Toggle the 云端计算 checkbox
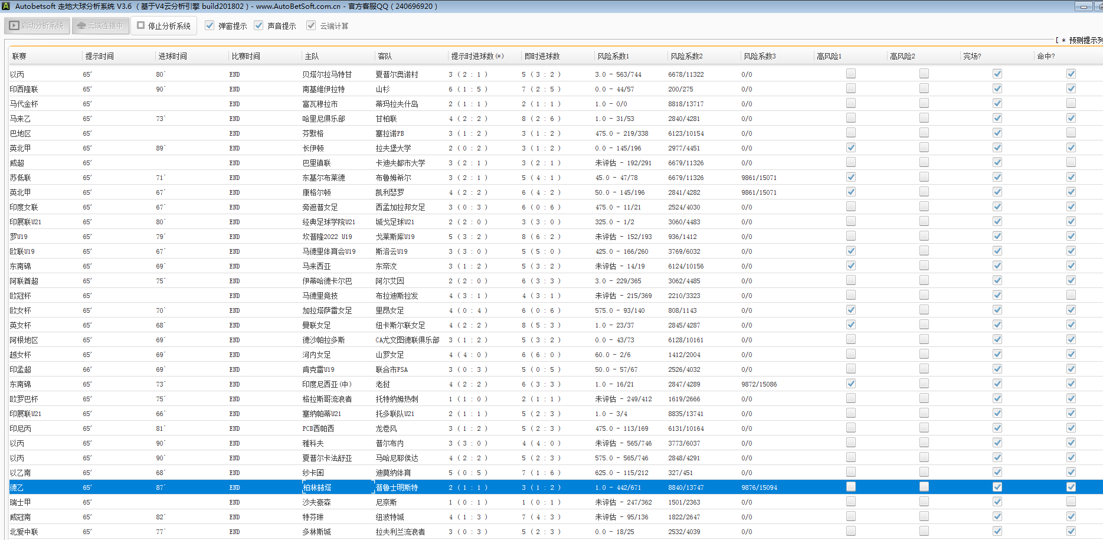The image size is (1103, 540). [x=311, y=25]
